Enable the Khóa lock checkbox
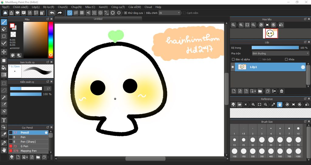This screenshot has height=165, width=311. point(286,59)
